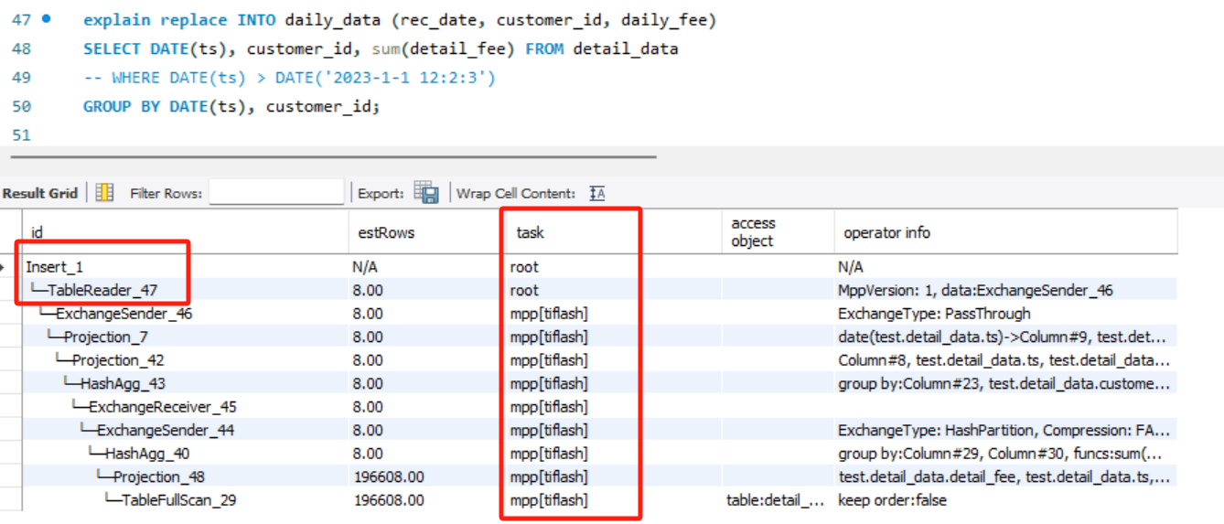
Task: Click line number 50 in the editor gutter
Action: 21,106
